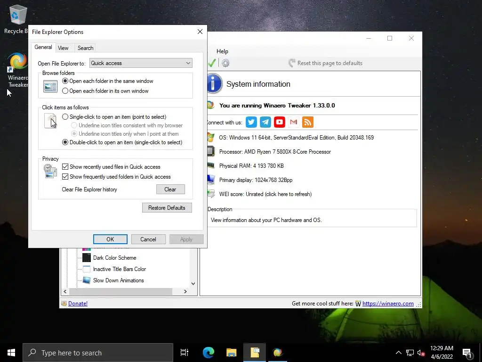
Task: Click the network tray icon
Action: coord(410,353)
